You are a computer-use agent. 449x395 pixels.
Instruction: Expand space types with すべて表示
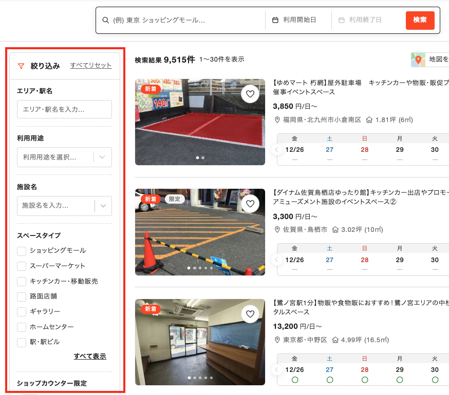pyautogui.click(x=90, y=356)
